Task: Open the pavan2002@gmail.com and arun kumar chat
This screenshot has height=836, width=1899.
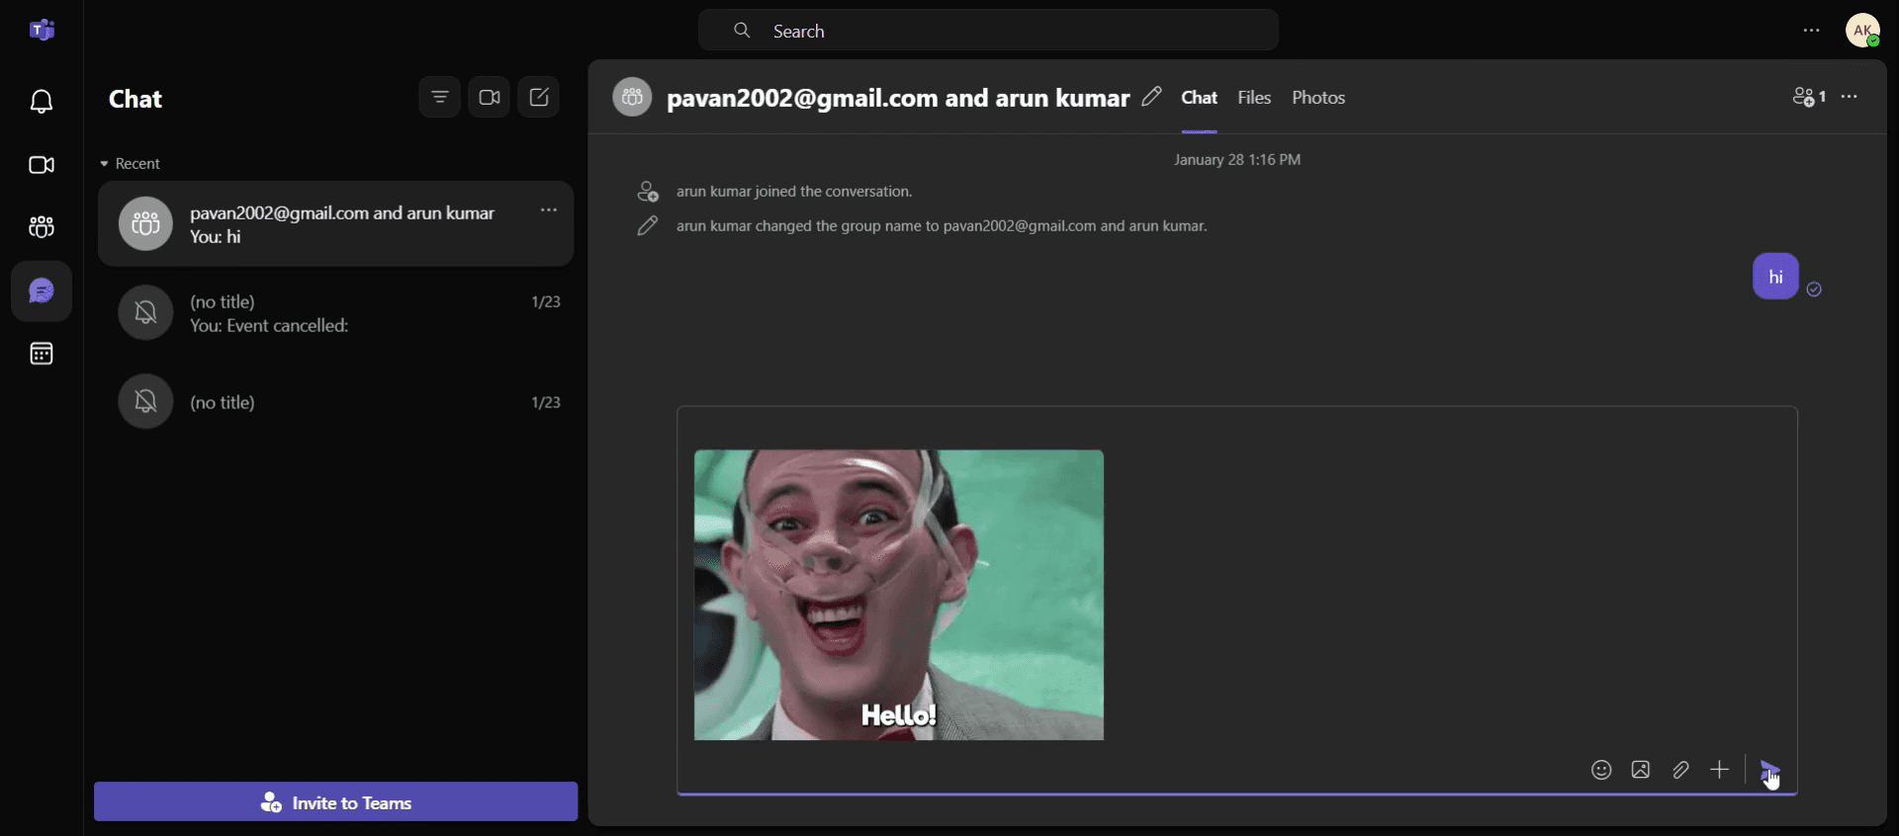Action: (336, 224)
